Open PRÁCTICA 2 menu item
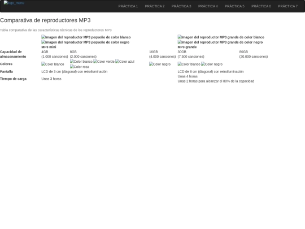This screenshot has width=305, height=229. tap(155, 6)
